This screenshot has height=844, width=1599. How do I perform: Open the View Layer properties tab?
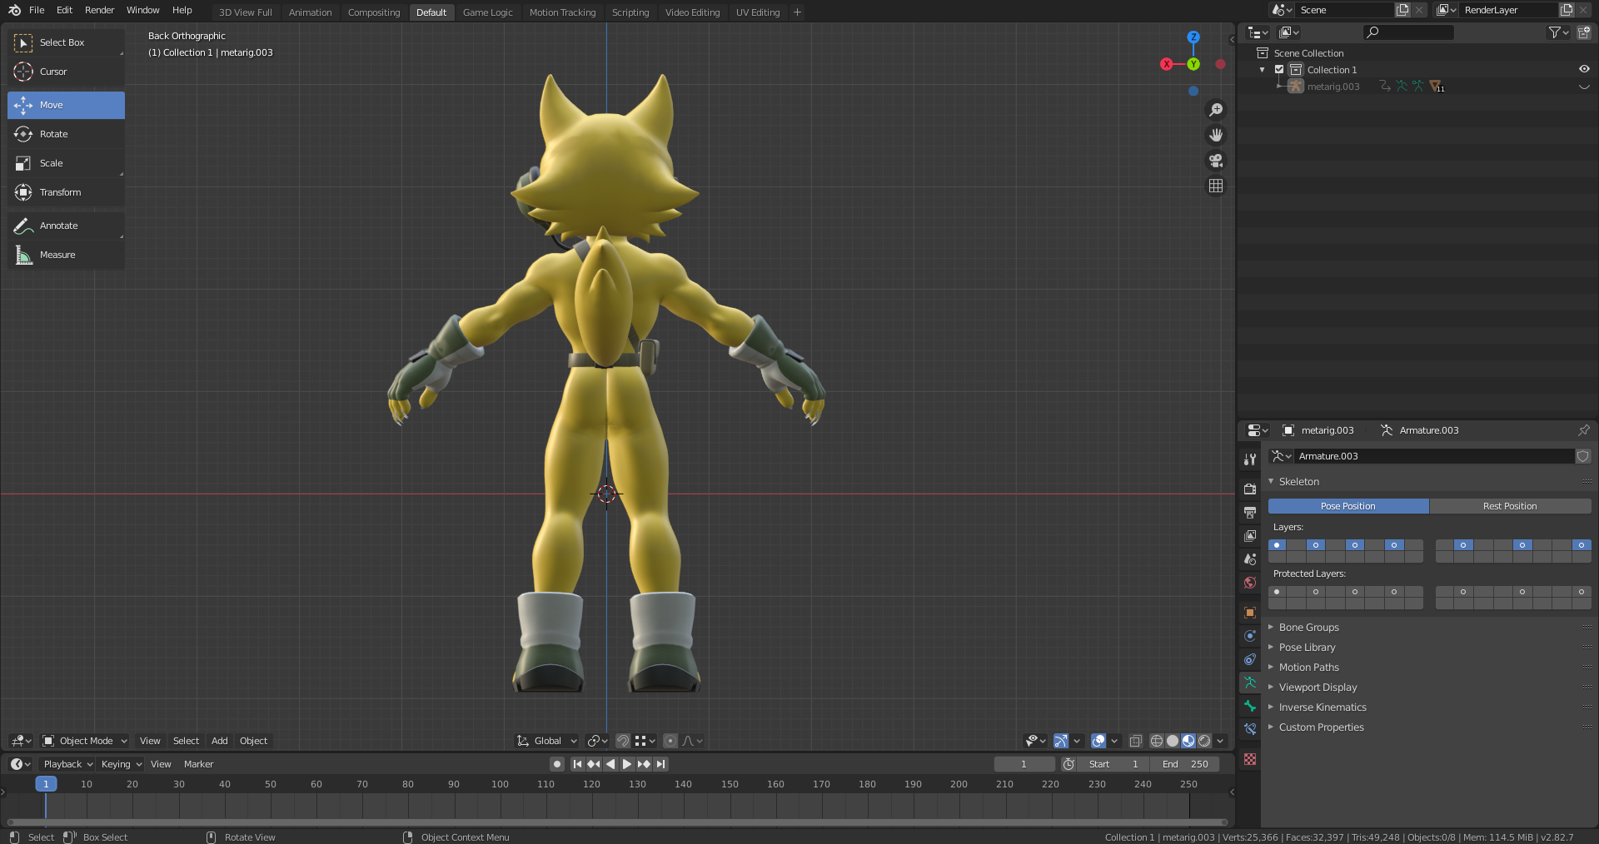pos(1249,535)
